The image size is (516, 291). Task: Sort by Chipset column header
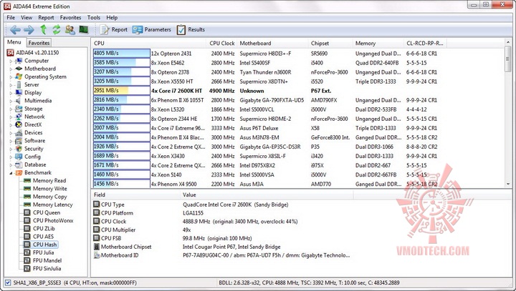pyautogui.click(x=330, y=44)
